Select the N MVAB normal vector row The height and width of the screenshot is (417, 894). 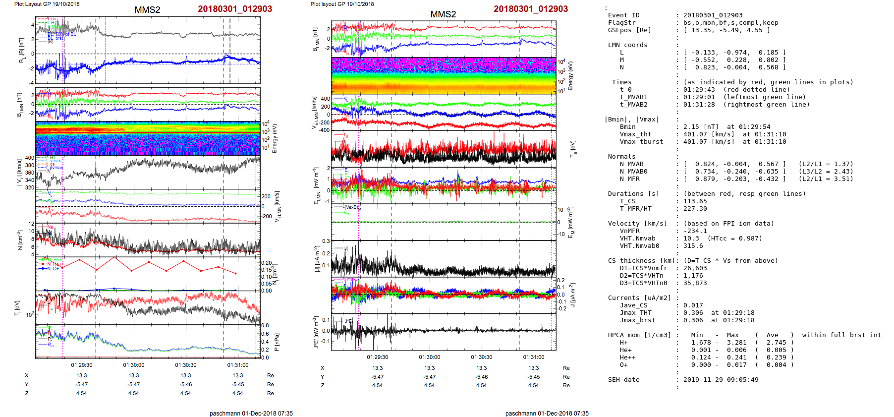click(734, 164)
